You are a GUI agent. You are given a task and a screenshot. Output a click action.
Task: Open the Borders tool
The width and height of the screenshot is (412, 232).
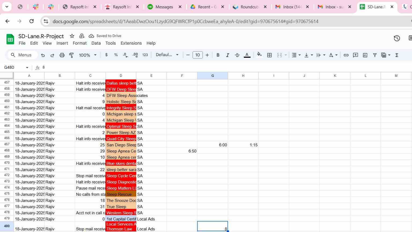[x=269, y=55]
